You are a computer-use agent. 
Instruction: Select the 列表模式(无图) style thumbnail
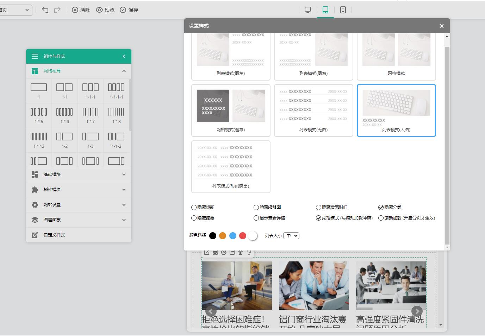[313, 110]
